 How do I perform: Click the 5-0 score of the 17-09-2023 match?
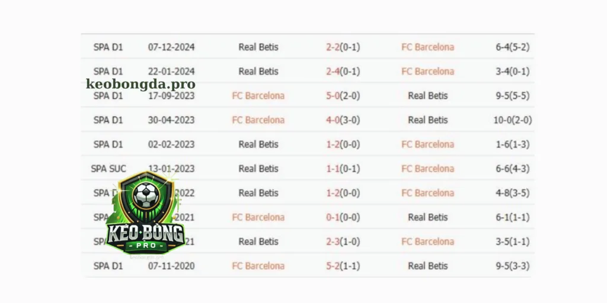(x=343, y=96)
